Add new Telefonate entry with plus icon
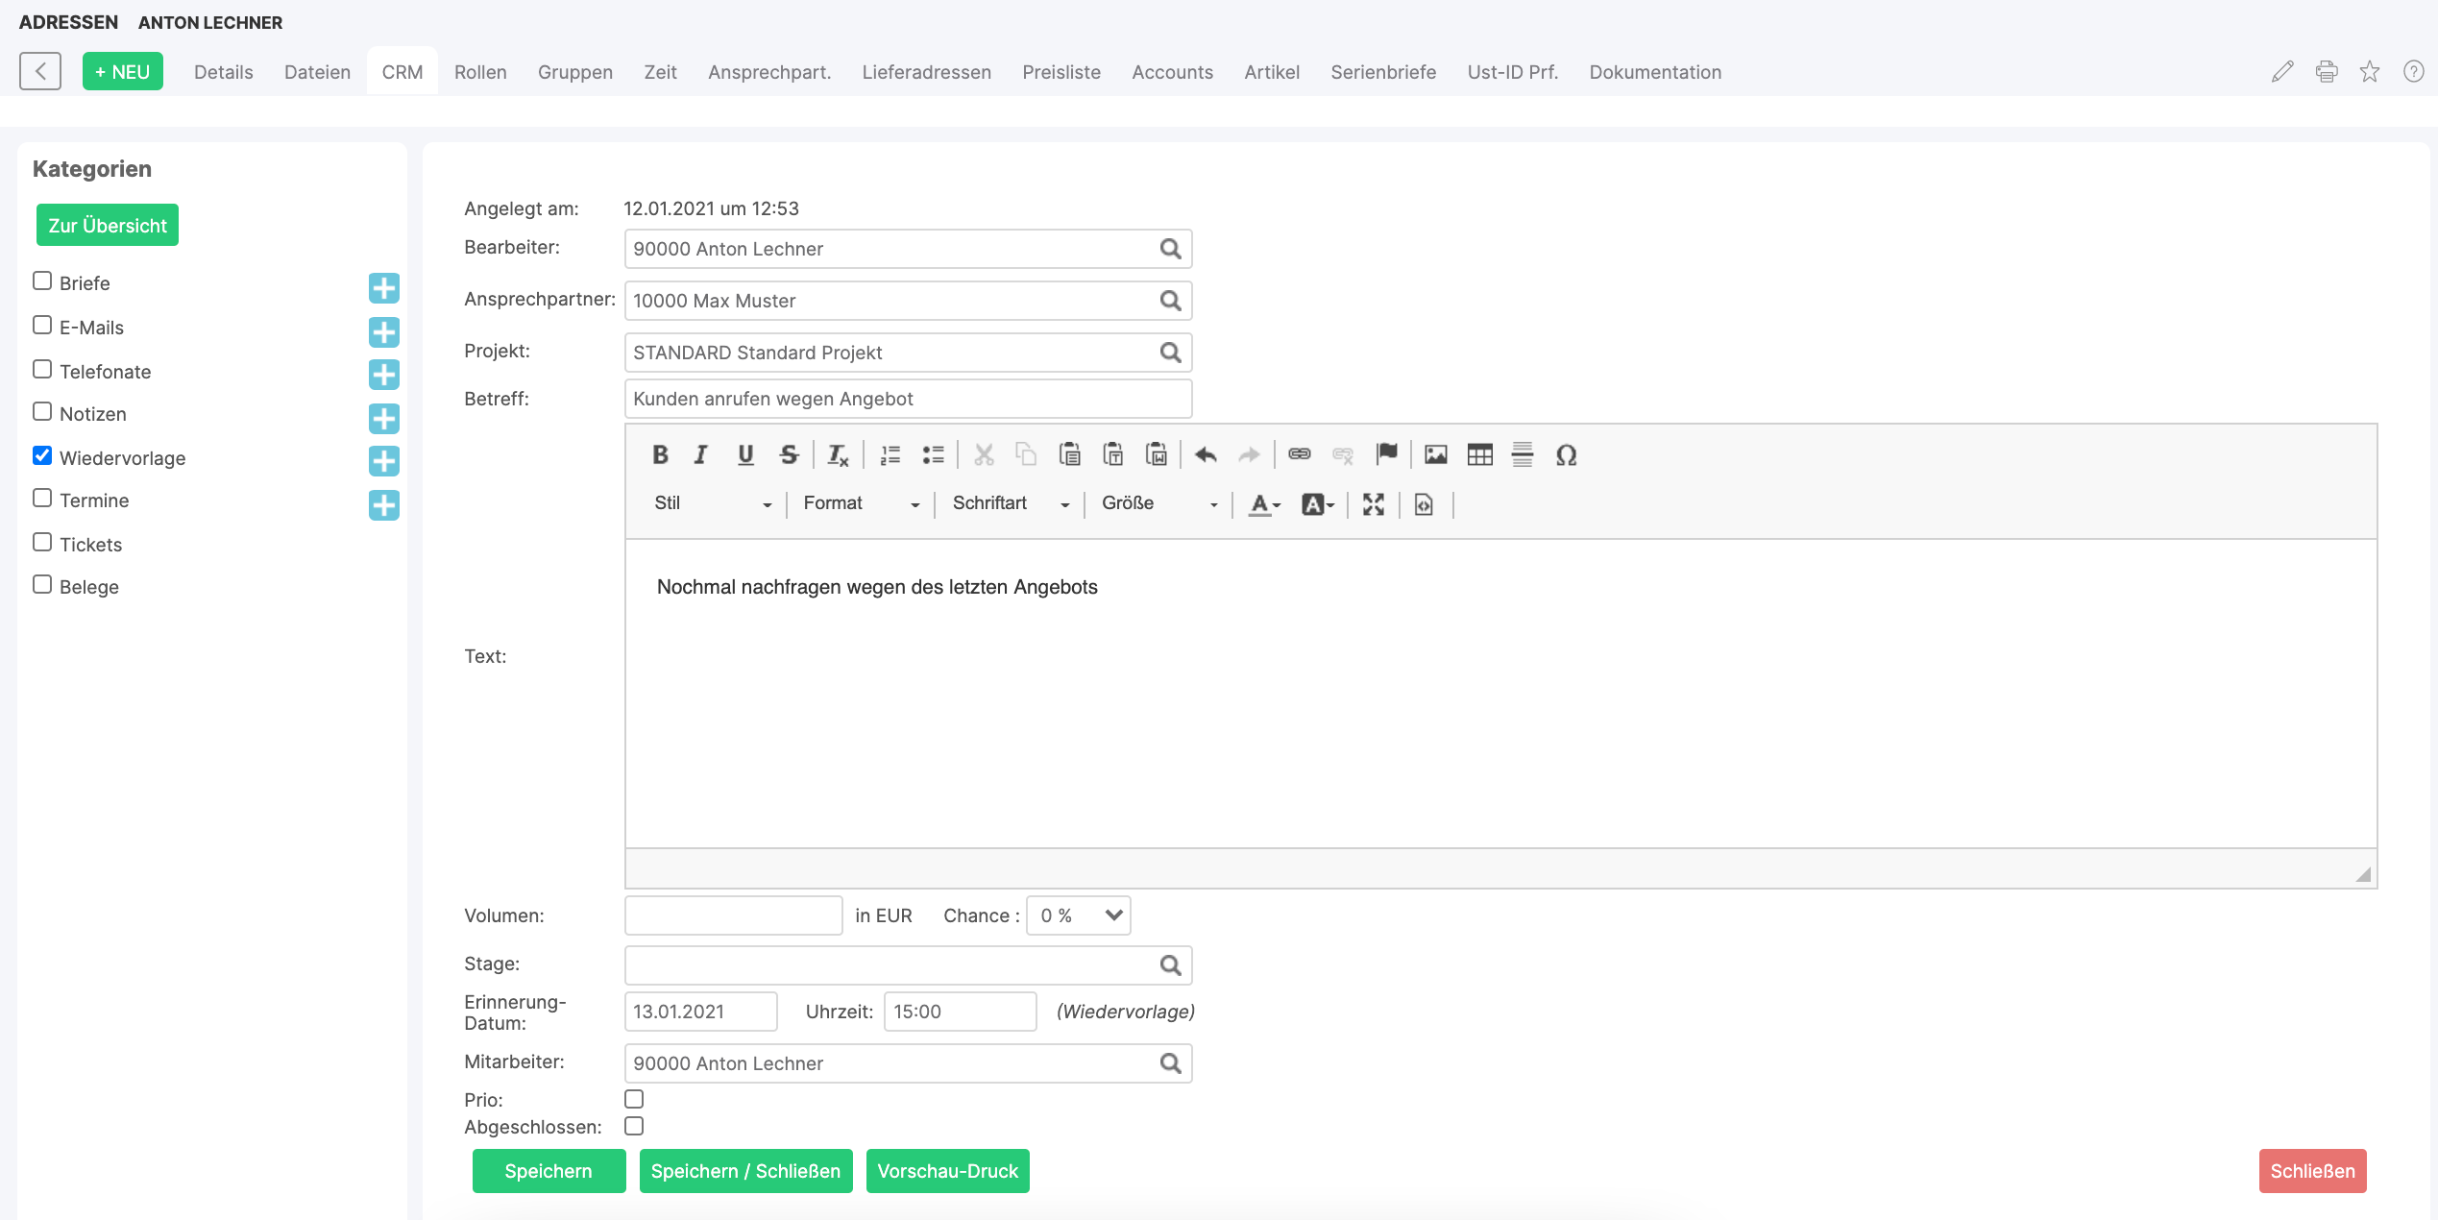Screen dimensions: 2438x1220 coord(383,375)
